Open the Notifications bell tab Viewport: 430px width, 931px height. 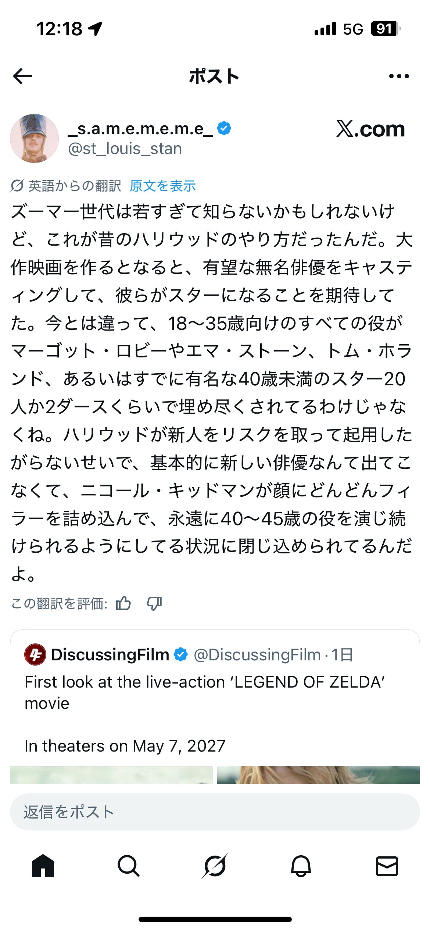(x=301, y=866)
